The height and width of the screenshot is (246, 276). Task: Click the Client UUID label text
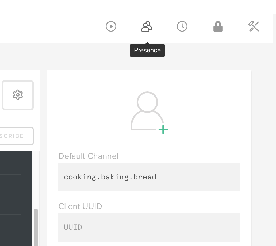80,206
